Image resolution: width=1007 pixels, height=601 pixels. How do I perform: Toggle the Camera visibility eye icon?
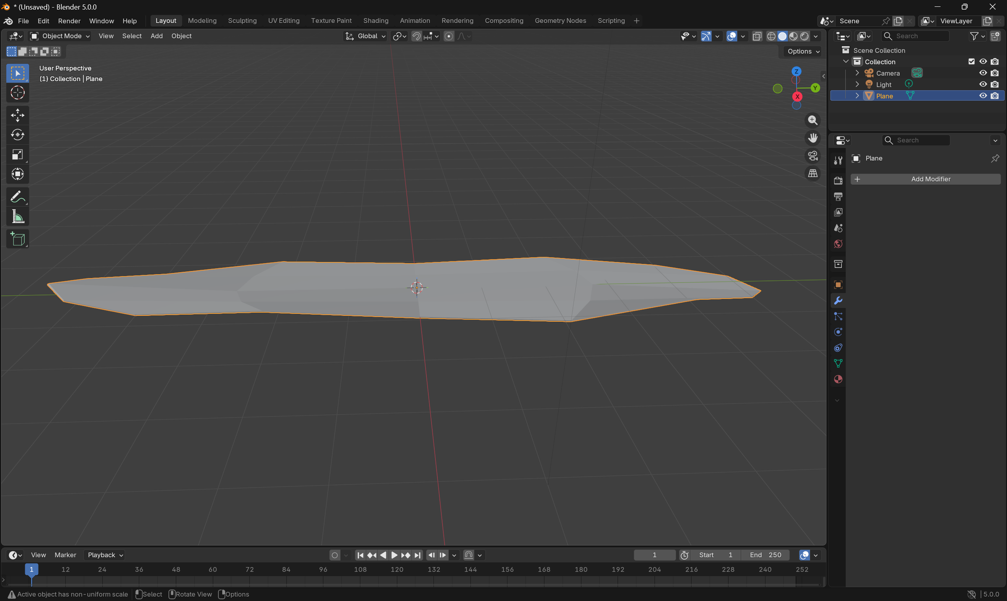pos(983,73)
